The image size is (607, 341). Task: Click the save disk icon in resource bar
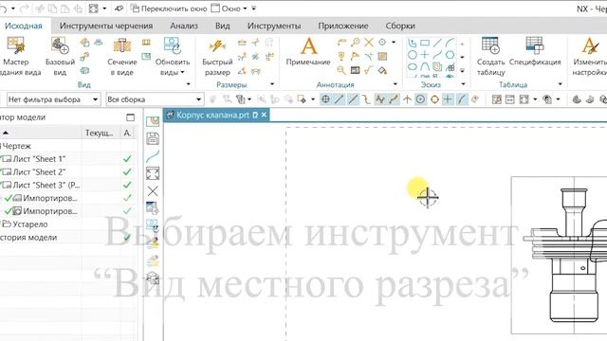(153, 138)
